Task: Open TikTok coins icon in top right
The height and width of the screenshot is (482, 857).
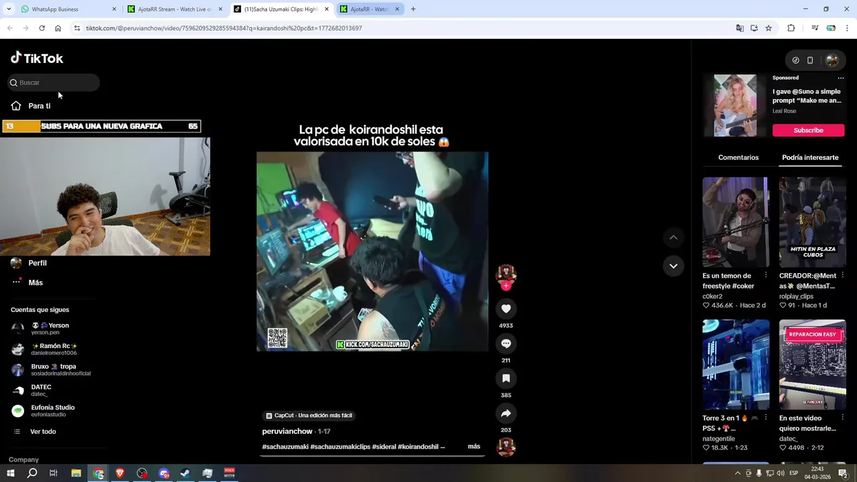Action: point(795,60)
